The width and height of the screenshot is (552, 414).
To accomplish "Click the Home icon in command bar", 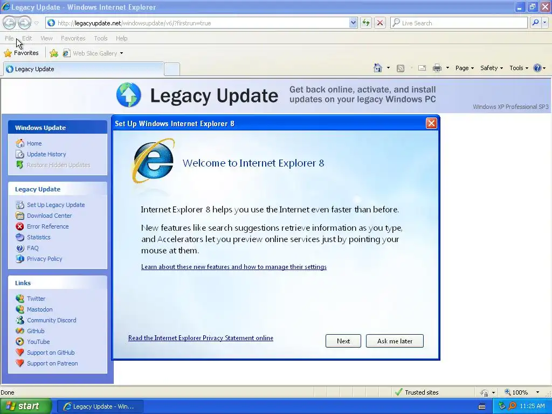I will coord(378,68).
